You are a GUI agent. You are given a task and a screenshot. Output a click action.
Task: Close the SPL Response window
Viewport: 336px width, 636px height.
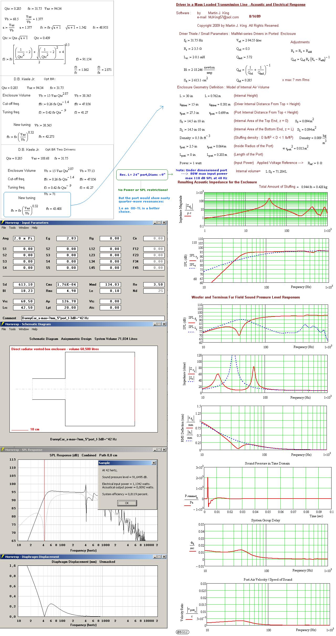tap(164, 450)
